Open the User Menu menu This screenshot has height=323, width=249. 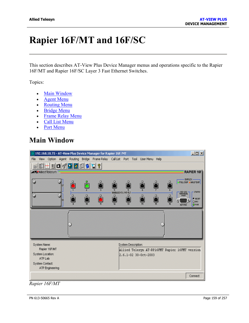[147, 159]
